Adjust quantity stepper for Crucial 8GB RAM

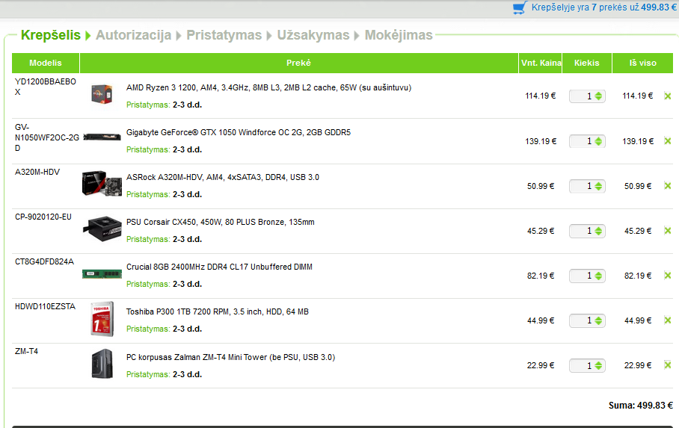[x=598, y=276]
